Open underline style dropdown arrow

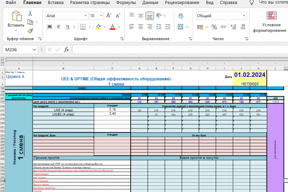74,27
